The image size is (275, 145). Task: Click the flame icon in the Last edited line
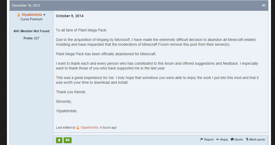coord(78,128)
